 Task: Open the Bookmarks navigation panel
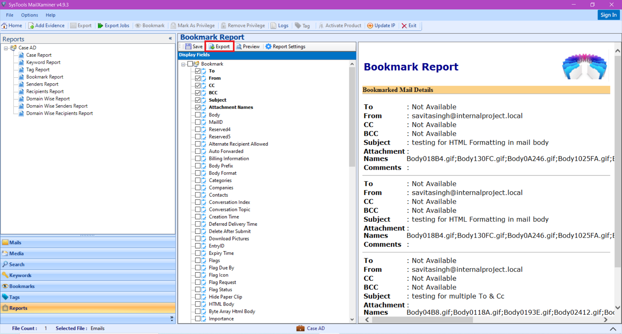click(88, 286)
